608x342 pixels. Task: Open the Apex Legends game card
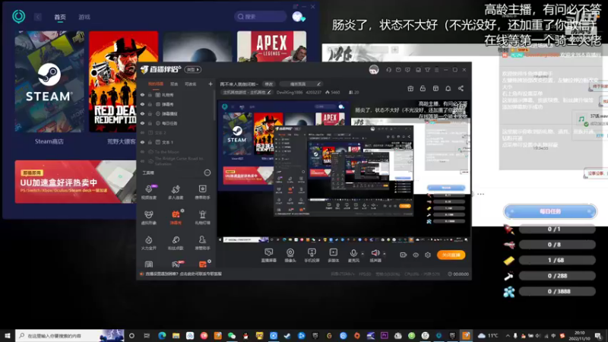pyautogui.click(x=271, y=46)
